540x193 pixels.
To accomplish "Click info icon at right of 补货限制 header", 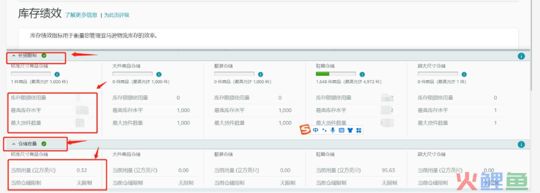I will [x=521, y=56].
